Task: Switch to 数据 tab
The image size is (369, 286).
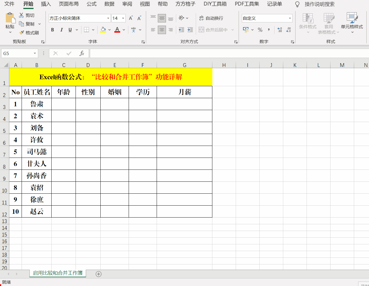Action: click(109, 4)
